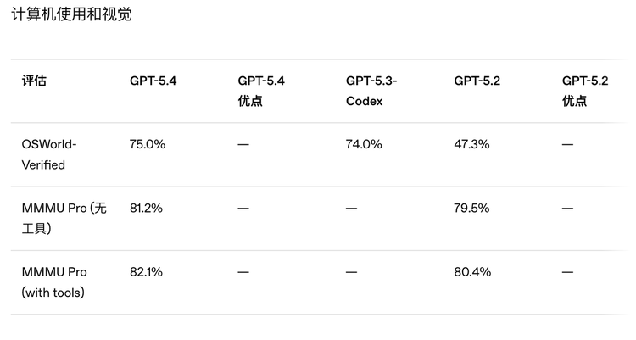Click the GPT-5.3-Codex column header
Screen dimensions: 636x340
click(371, 91)
